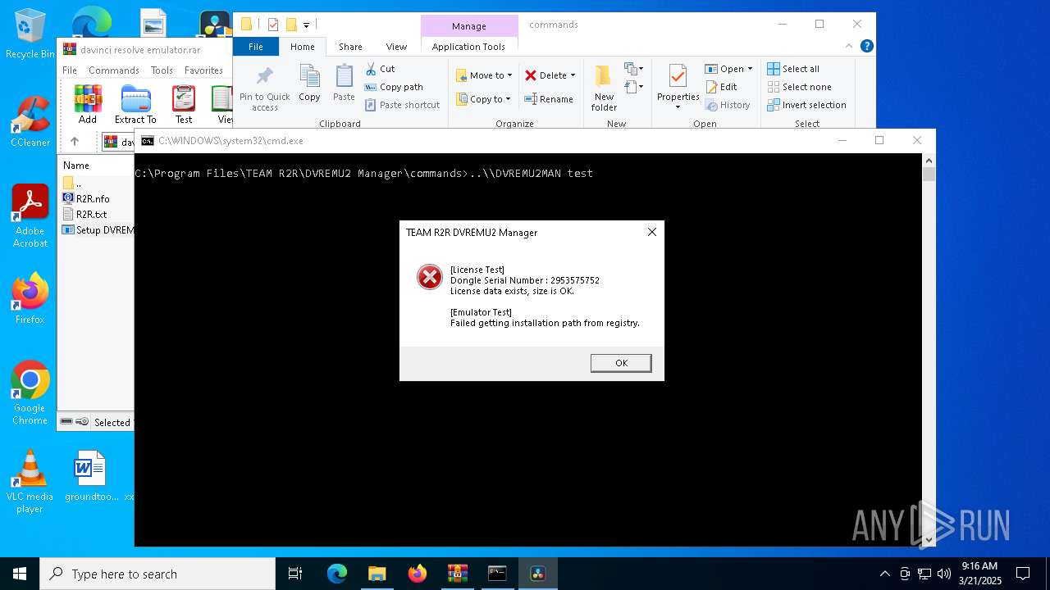1050x590 pixels.
Task: Open Customize Quick Access Toolbar dropdown
Action: pyautogui.click(x=306, y=25)
